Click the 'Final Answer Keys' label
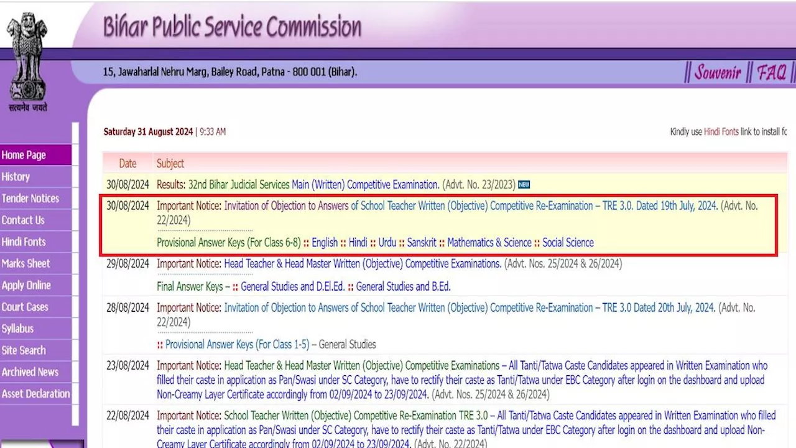Viewport: 796px width, 448px height. point(190,287)
